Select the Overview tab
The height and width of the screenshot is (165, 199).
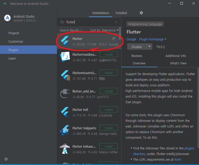pyautogui.click(x=139, y=63)
